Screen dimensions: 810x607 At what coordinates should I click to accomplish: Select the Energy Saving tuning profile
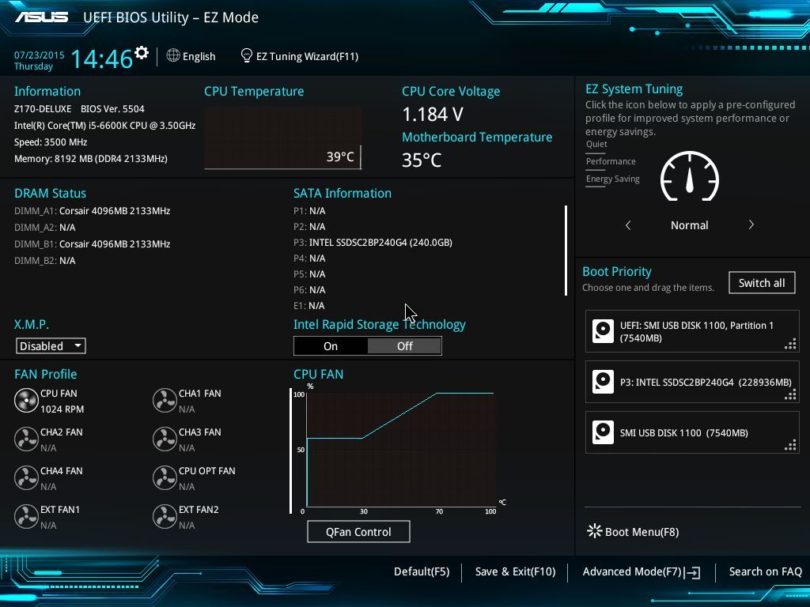[x=613, y=179]
